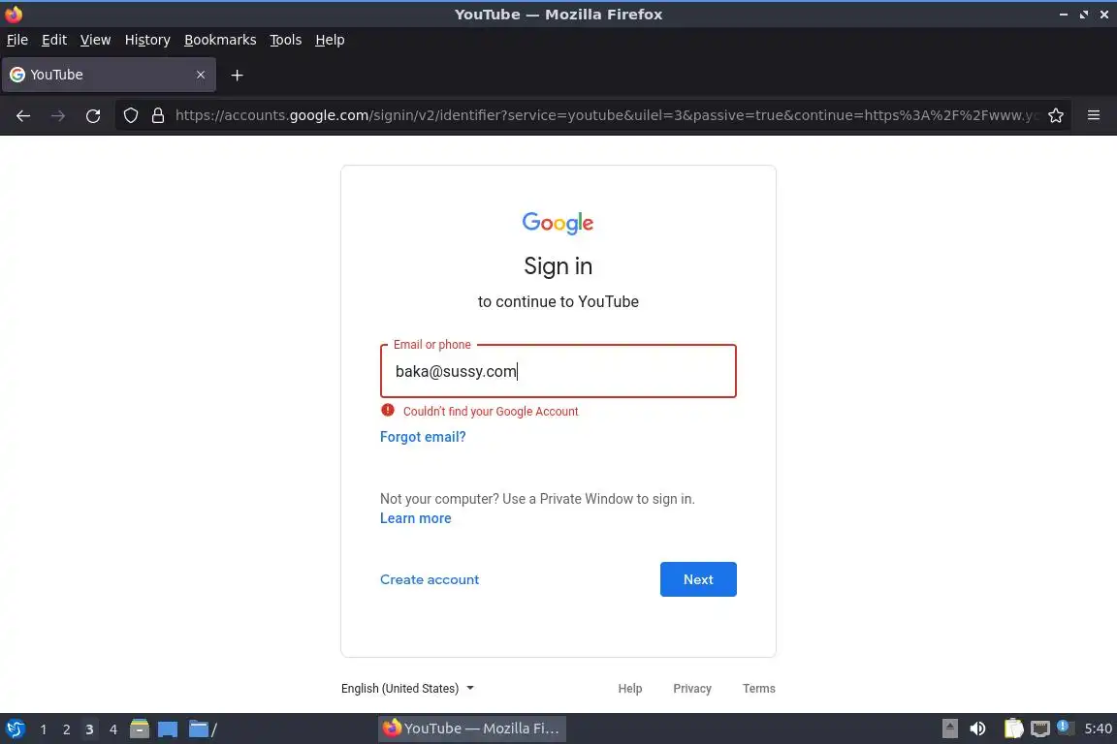This screenshot has height=744, width=1117.
Task: Click the Firefox logo in title bar
Action: 14,14
